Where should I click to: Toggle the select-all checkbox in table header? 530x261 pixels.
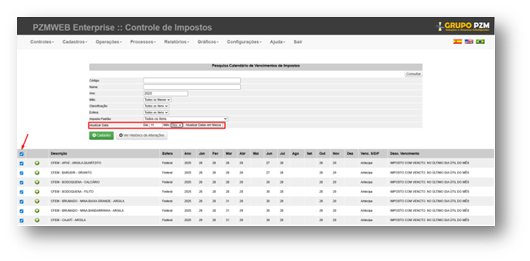22,154
